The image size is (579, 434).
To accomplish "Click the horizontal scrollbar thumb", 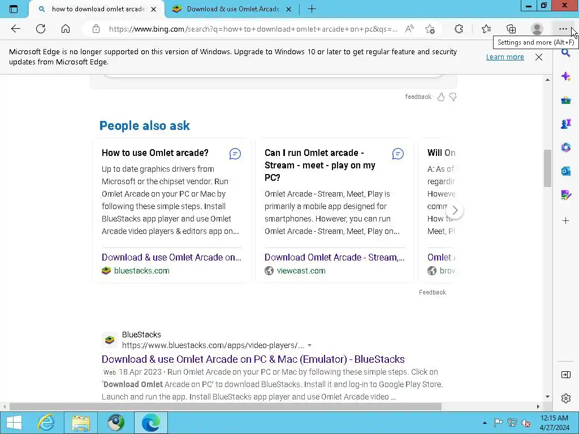I will tap(225, 407).
